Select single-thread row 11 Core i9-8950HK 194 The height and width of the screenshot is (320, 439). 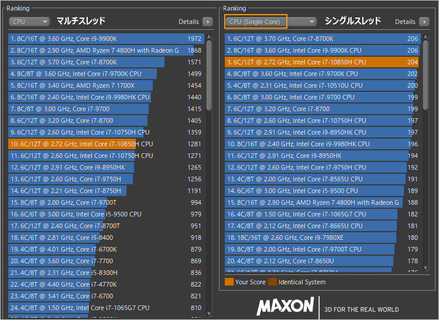[323, 156]
